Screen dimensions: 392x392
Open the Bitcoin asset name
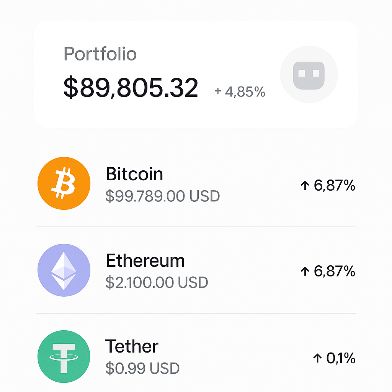(x=134, y=174)
